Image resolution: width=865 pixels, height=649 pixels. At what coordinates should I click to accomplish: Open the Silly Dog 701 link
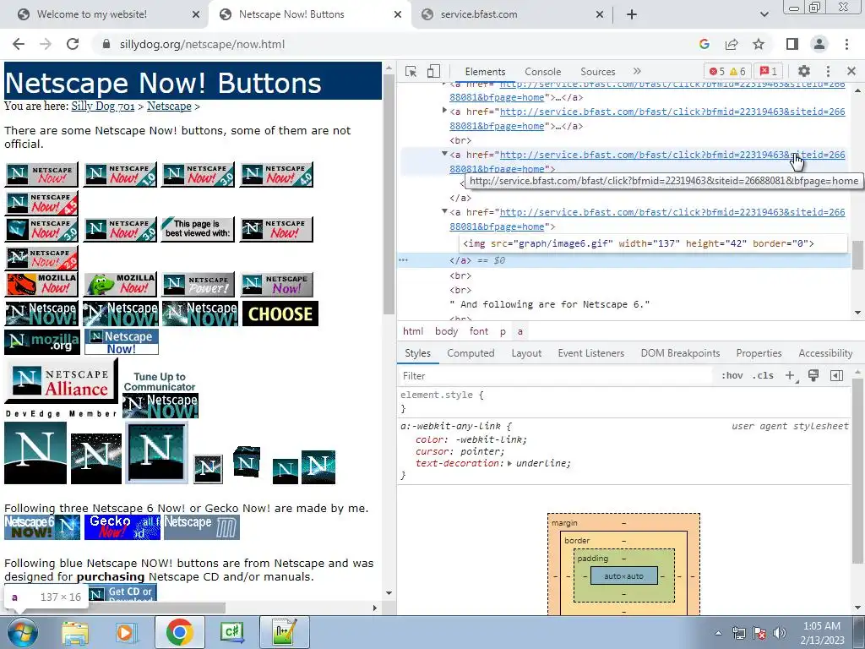(102, 106)
